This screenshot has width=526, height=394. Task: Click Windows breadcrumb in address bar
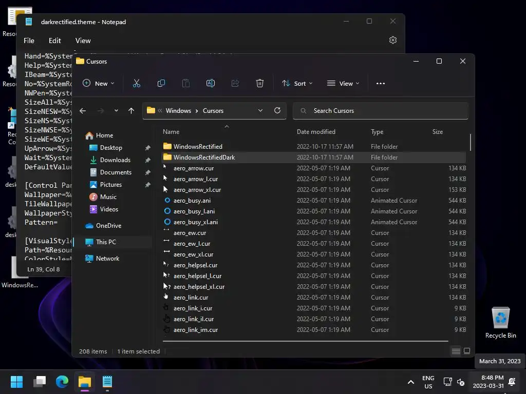point(178,111)
